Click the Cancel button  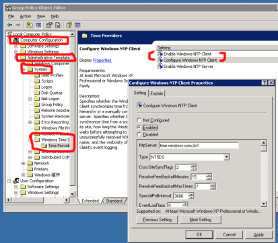229,234
